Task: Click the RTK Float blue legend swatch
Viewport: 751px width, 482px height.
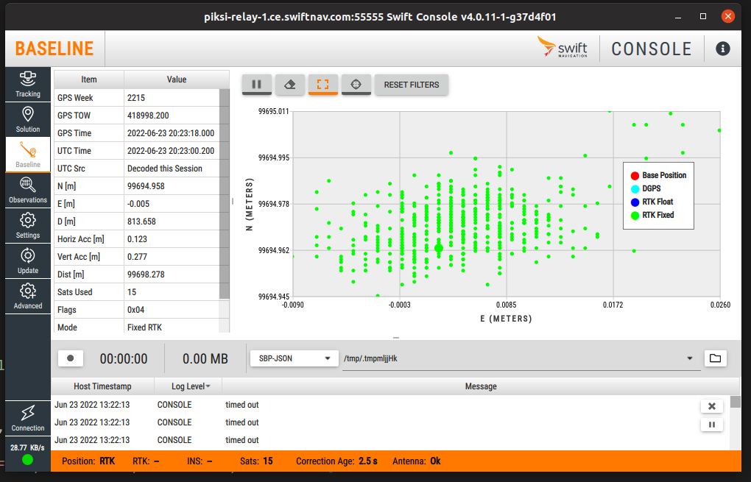Action: point(635,202)
